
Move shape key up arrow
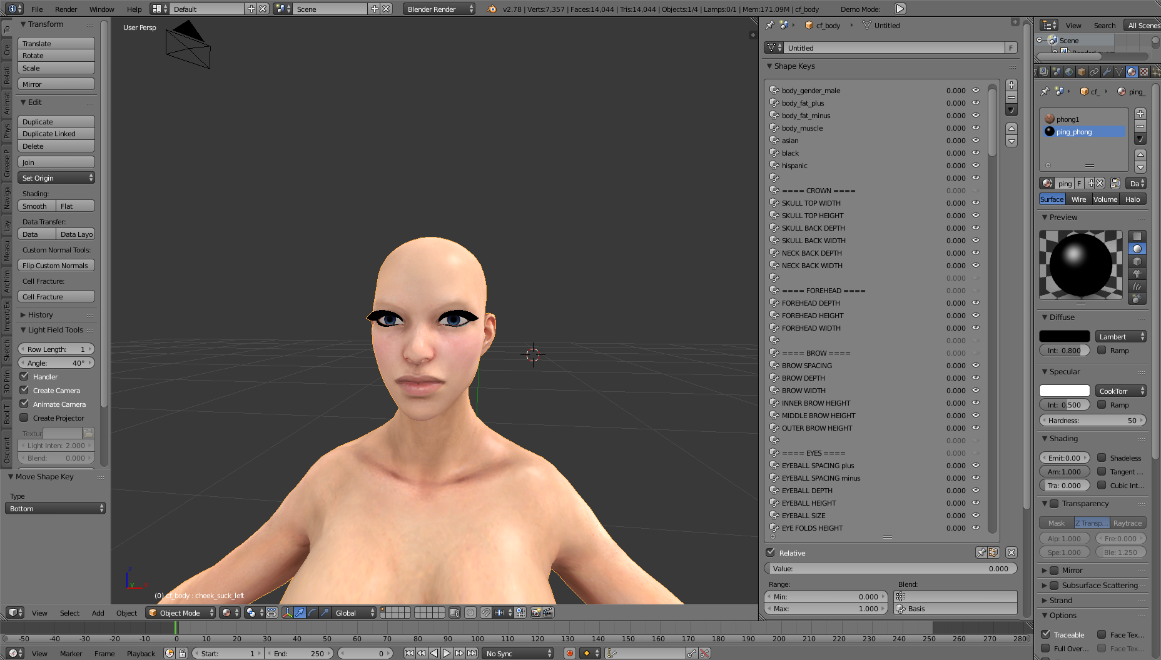tap(1011, 128)
